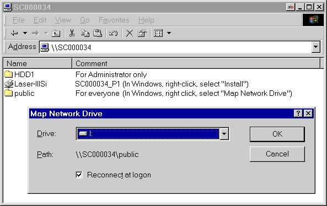Sort by the Comment column header
The image size is (327, 206).
(x=196, y=63)
